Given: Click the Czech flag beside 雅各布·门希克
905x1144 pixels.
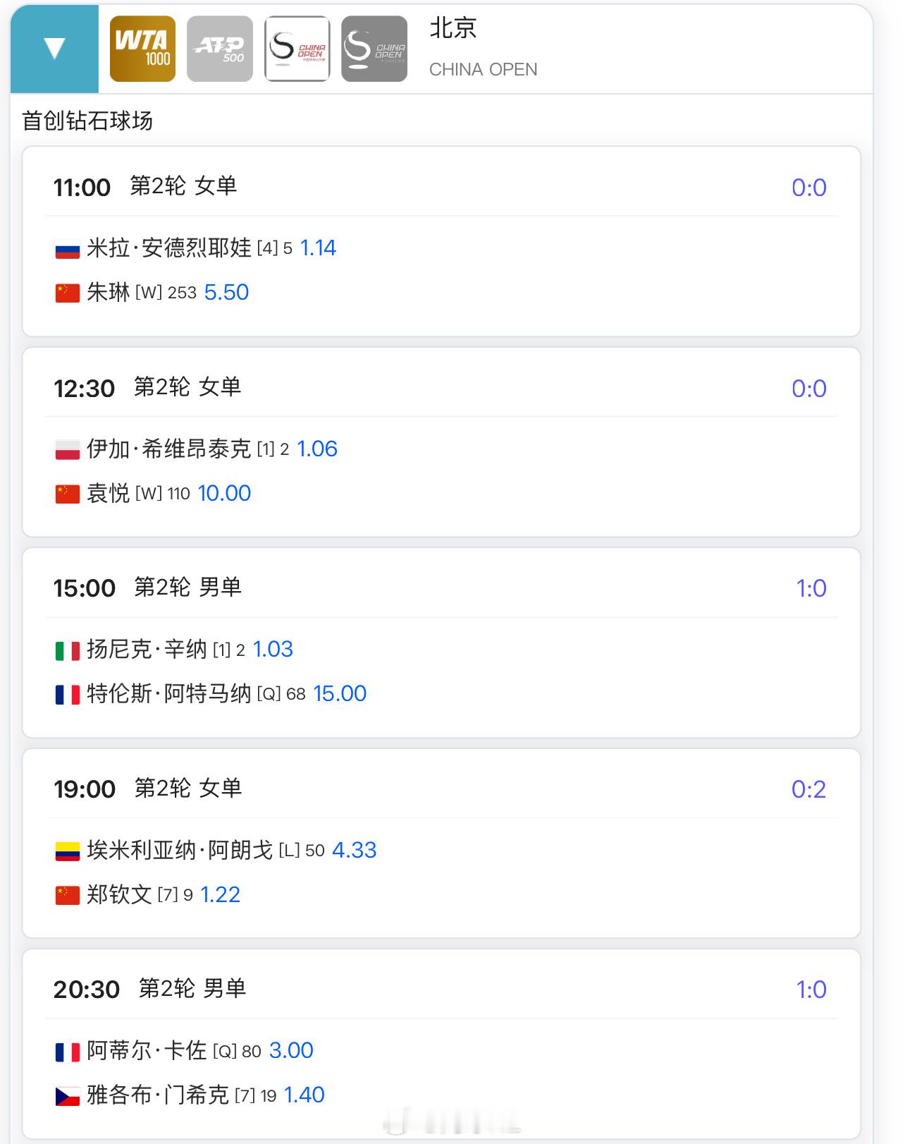Looking at the screenshot, I should tap(68, 1096).
